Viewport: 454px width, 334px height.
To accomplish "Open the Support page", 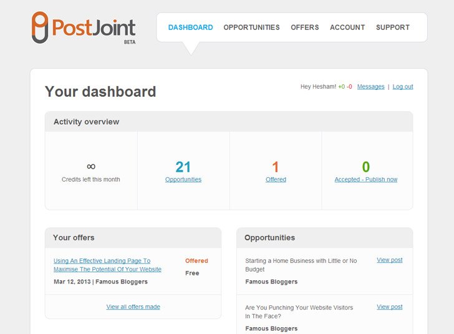I will tap(393, 27).
